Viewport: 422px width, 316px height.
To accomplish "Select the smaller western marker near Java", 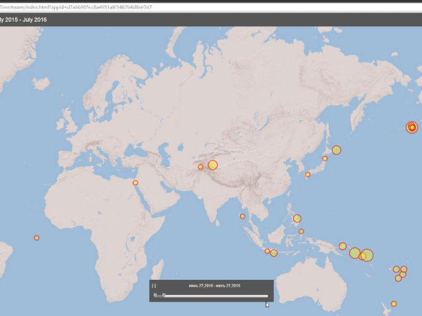I will tap(267, 251).
